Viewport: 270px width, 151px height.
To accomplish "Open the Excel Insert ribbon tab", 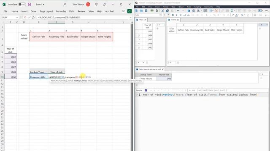I will click(24, 11).
